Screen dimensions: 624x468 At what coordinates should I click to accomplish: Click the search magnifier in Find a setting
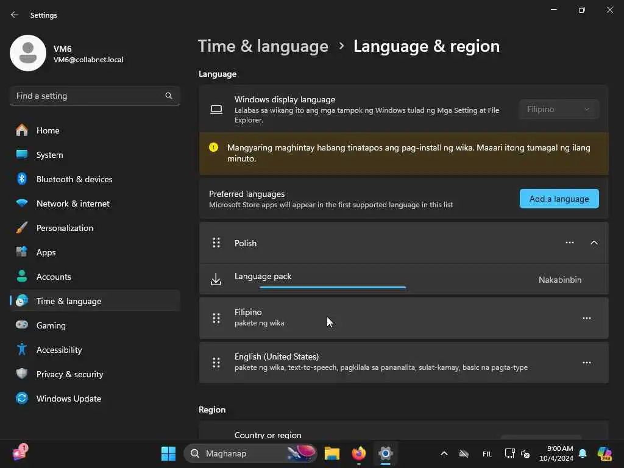tap(169, 96)
